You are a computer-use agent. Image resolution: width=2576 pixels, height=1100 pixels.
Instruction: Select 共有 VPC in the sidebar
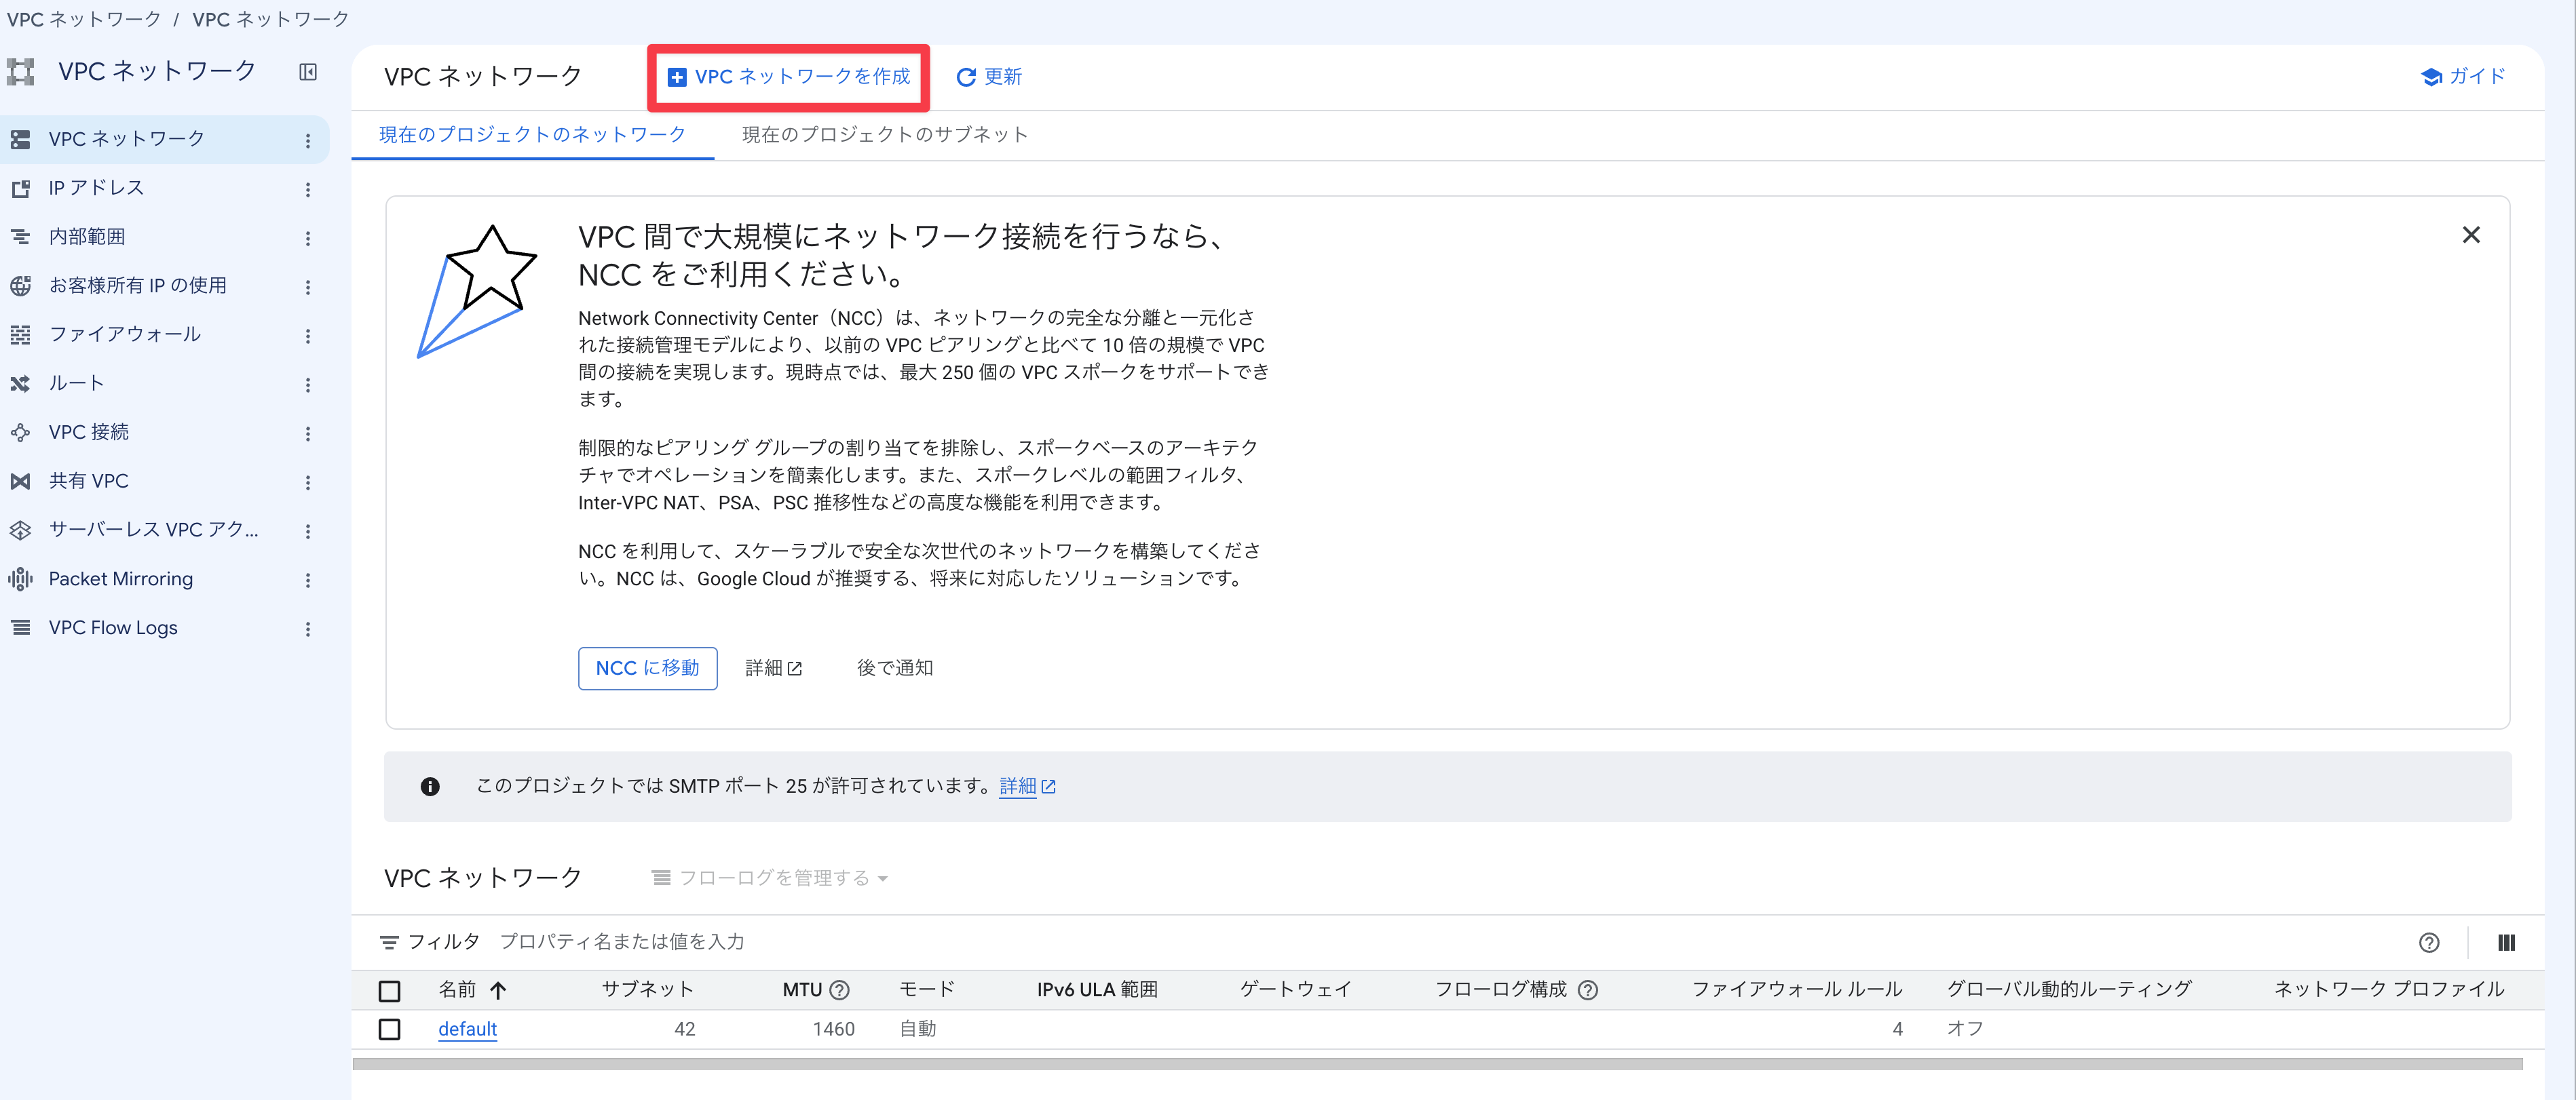(89, 482)
